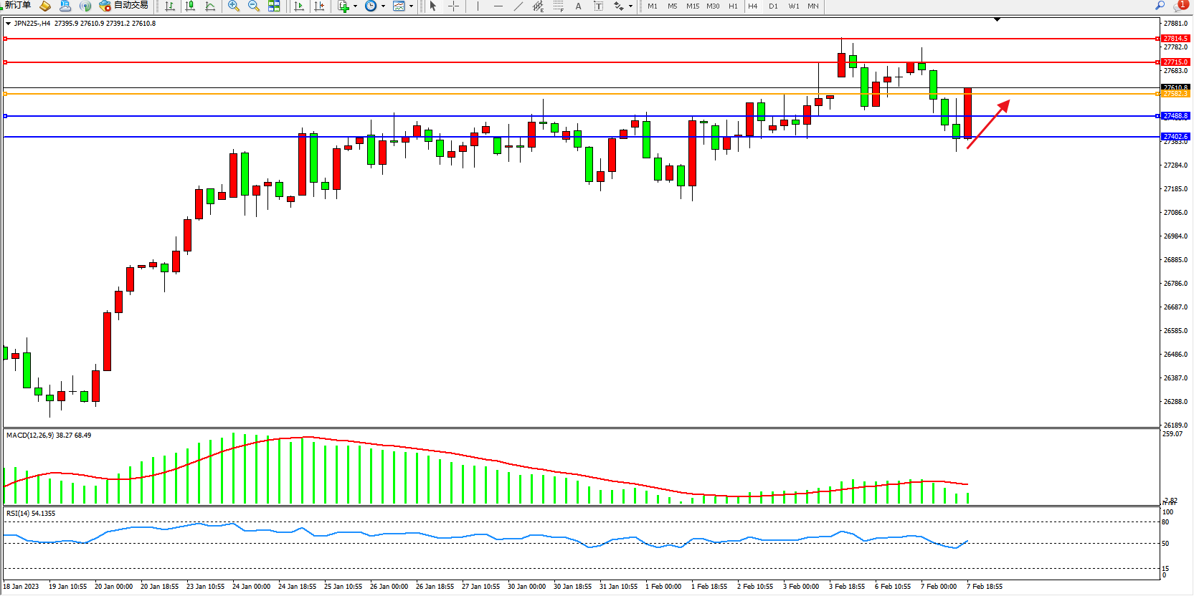This screenshot has width=1194, height=596.
Task: Click the search magnifier icon
Action: pos(1160,6)
